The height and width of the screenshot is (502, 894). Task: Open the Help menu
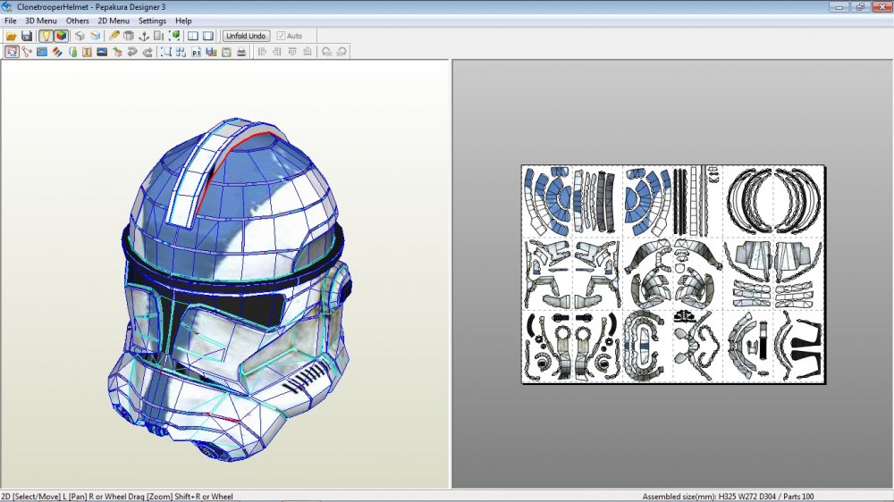click(183, 21)
